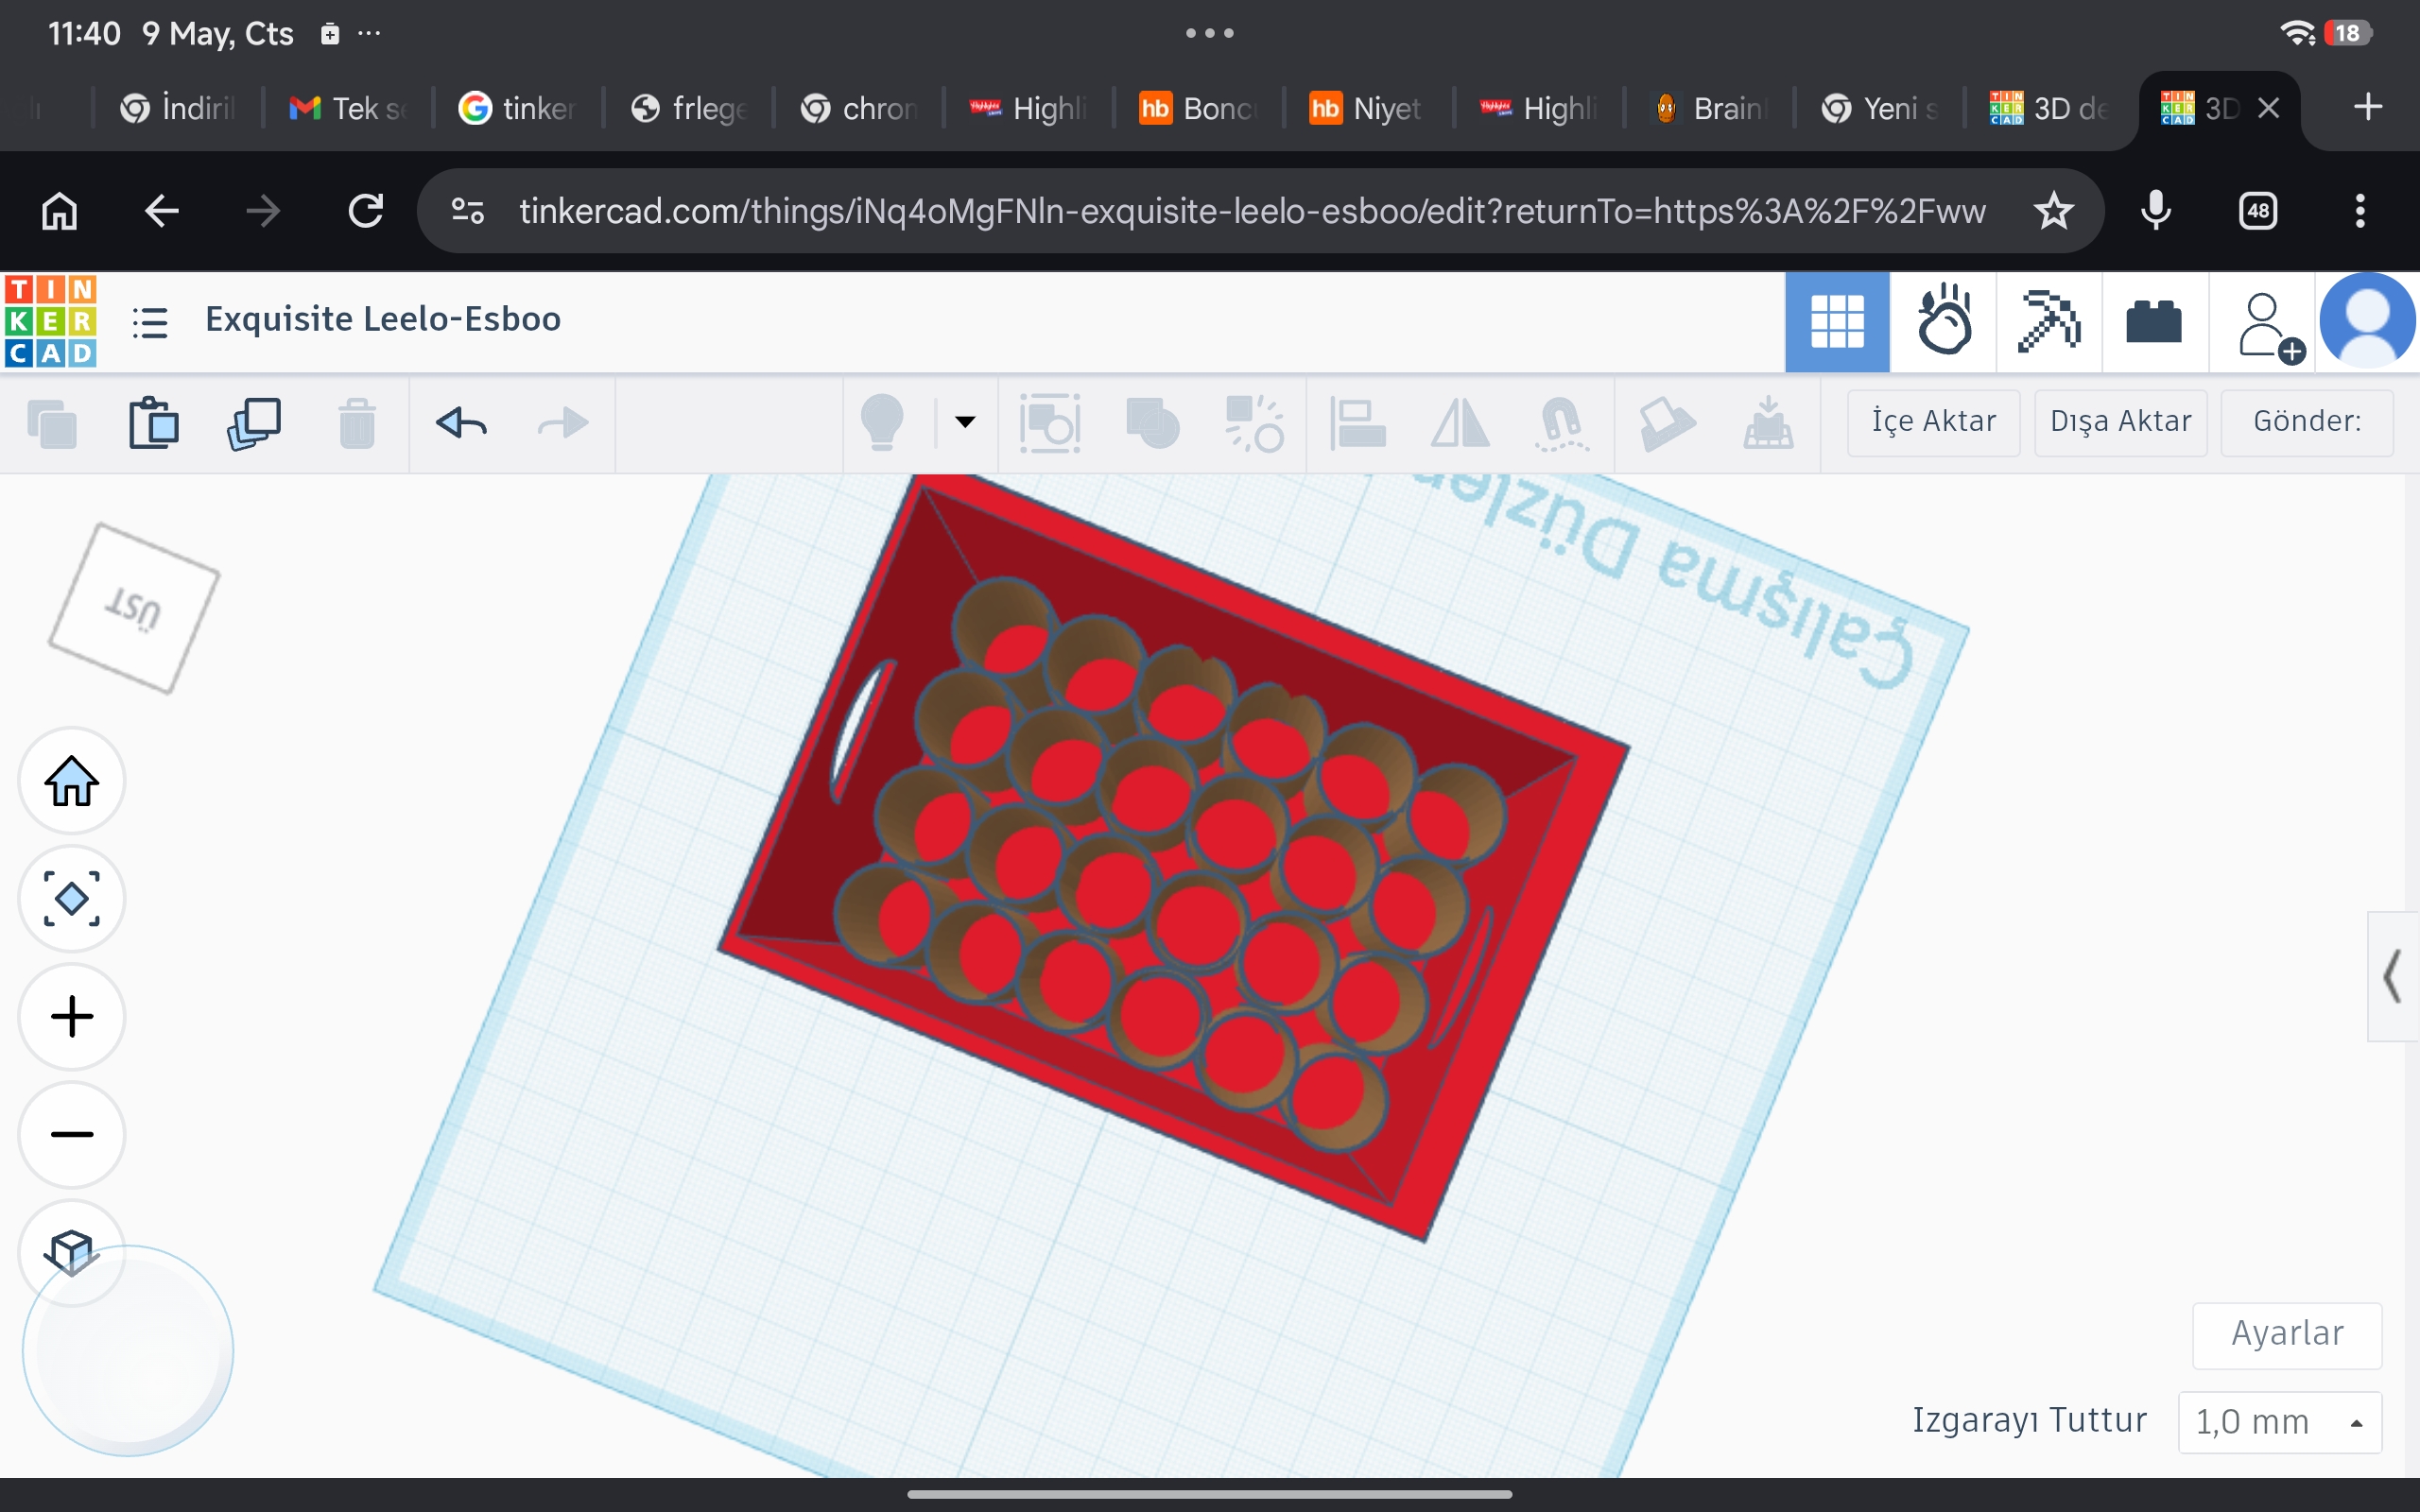2420x1512 pixels.
Task: Switch to the Niyet browser tab
Action: tap(1366, 108)
